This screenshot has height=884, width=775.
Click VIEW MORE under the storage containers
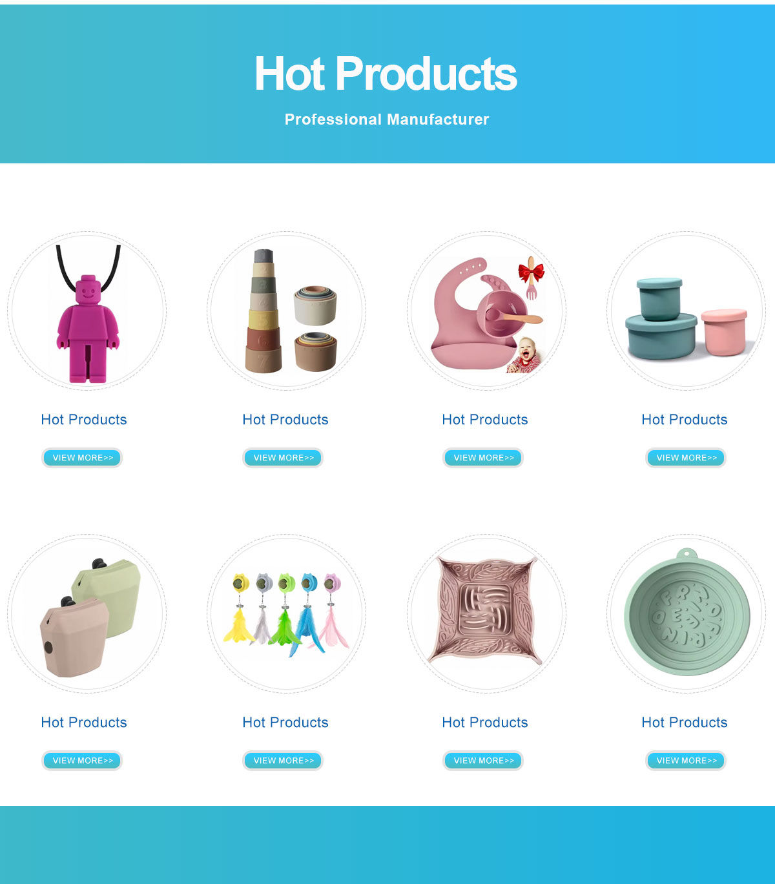pyautogui.click(x=686, y=458)
